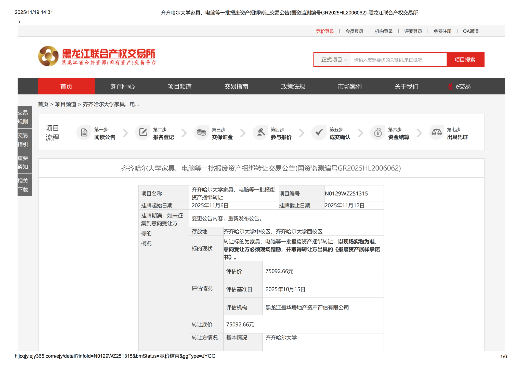Image resolution: width=522 pixels, height=368 pixels.
Task: Open the 交易规则 sidebar tab
Action: click(x=23, y=117)
